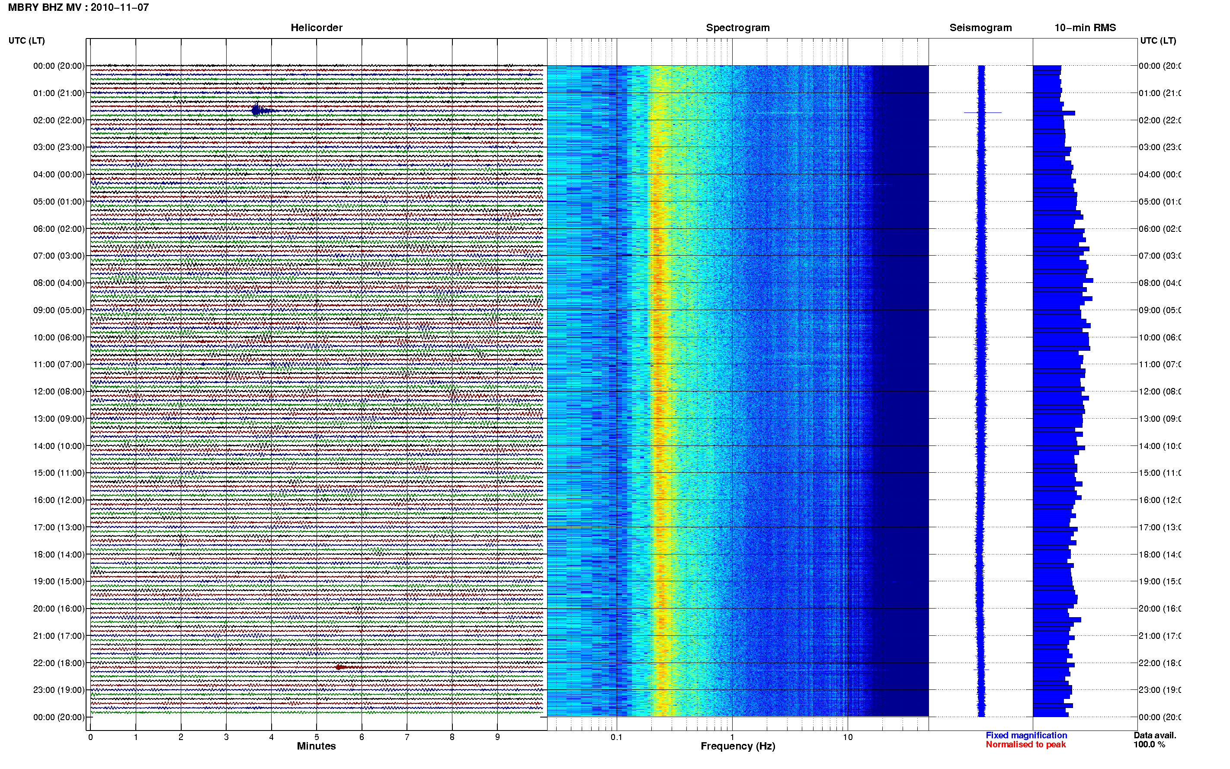Screen dimensions: 1230x769
Task: Click the left 14:00 (10:00) time label
Action: pos(59,446)
